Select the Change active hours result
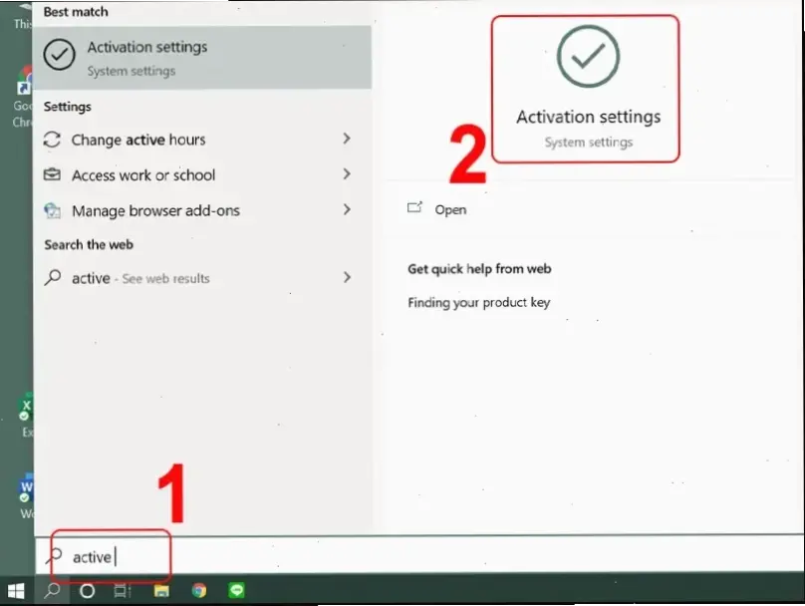Image resolution: width=805 pixels, height=606 pixels. (x=138, y=141)
